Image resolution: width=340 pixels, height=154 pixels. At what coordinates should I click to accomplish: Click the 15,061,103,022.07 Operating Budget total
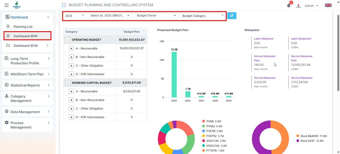pyautogui.click(x=132, y=40)
